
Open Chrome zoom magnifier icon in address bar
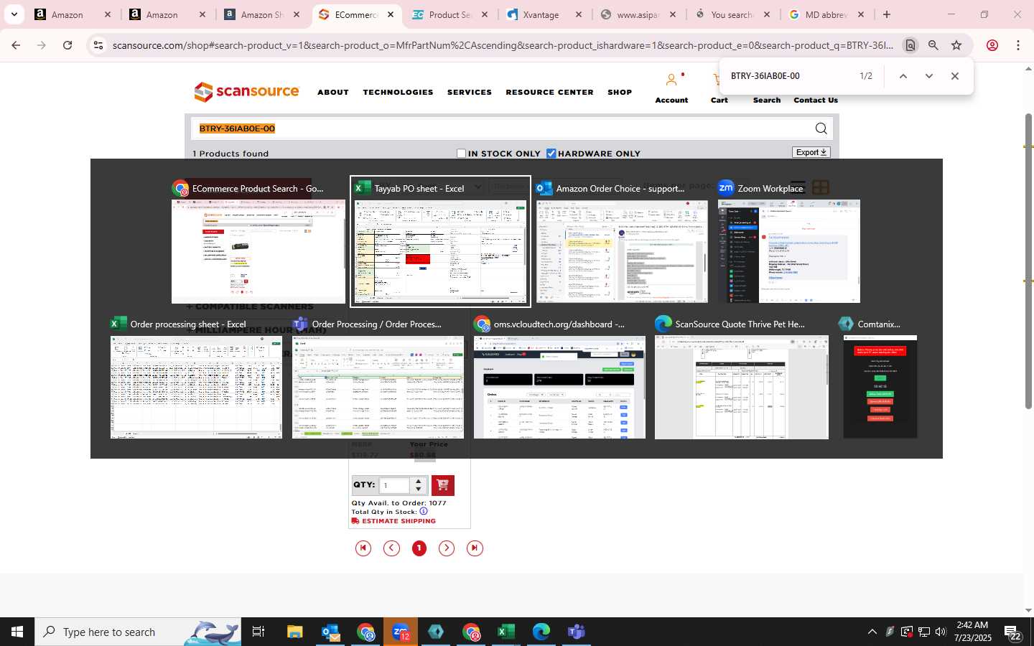click(933, 45)
